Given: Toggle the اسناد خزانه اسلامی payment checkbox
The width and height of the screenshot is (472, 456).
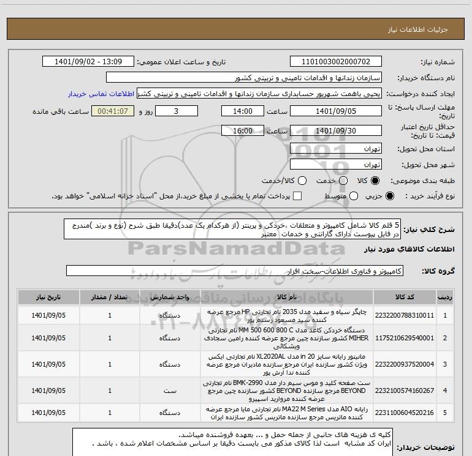Looking at the screenshot, I should 297,196.
